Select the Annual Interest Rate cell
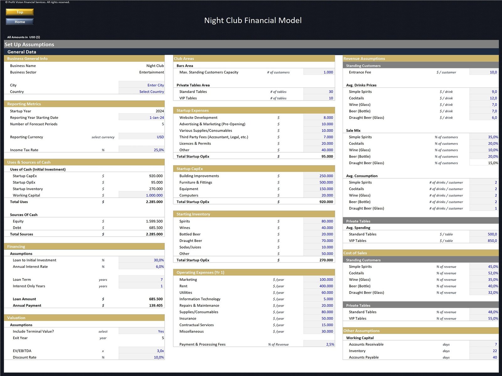 click(142, 267)
